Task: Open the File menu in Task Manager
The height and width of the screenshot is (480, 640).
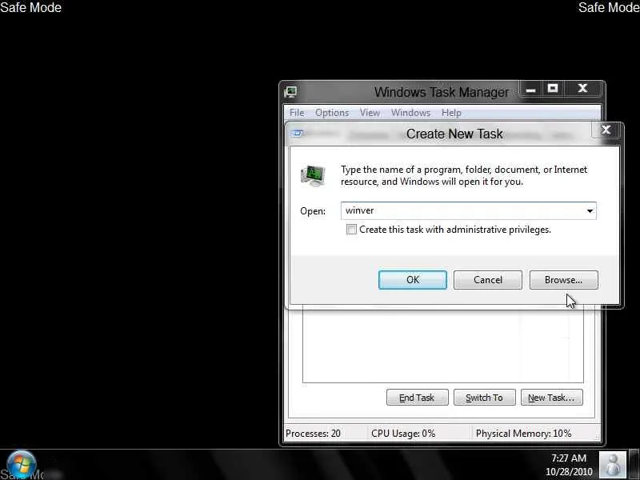Action: pyautogui.click(x=297, y=113)
